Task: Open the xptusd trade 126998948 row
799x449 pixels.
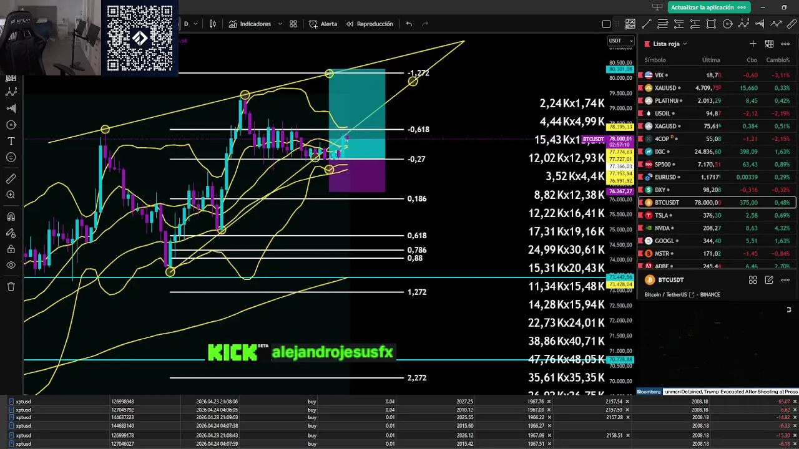Action: 399,402
